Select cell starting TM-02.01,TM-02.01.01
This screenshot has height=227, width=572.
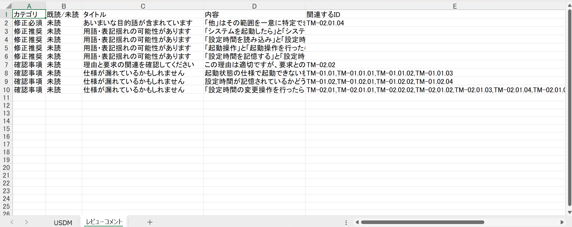[435, 90]
